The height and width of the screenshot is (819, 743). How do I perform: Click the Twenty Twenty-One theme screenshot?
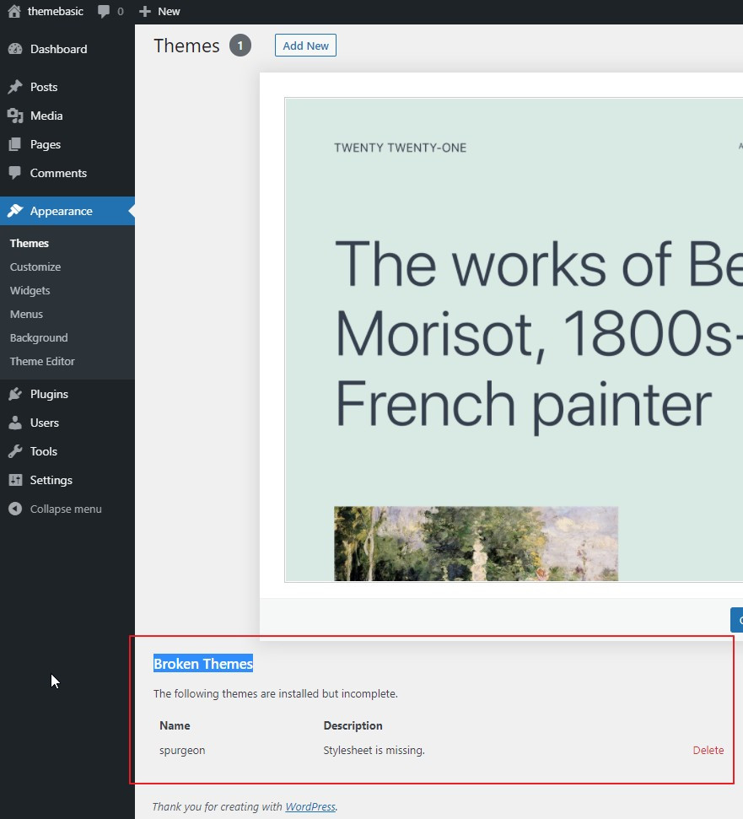pyautogui.click(x=514, y=340)
